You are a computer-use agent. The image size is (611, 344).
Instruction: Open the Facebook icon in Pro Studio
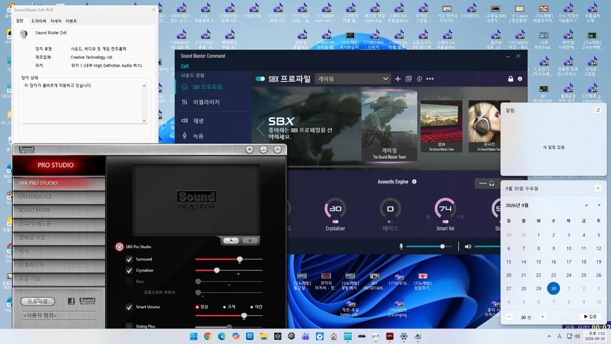[x=71, y=301]
